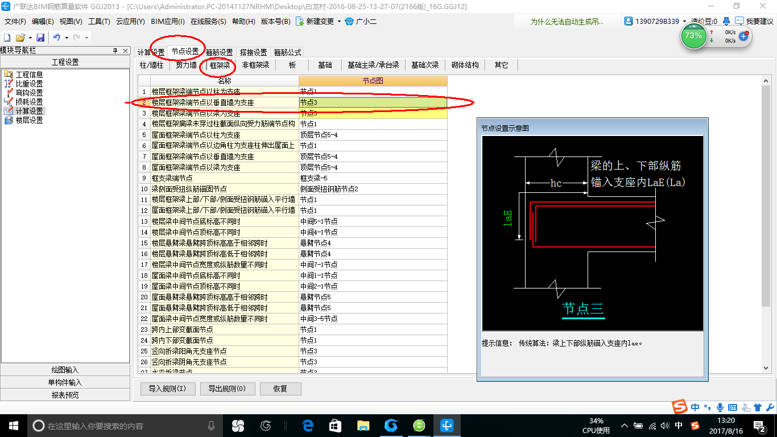777x437 pixels.
Task: Open the 视图(V) menu
Action: [x=71, y=21]
